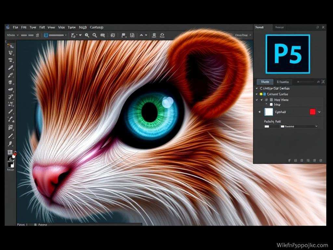Open dropdown arrow after the blue-square slider
333x250 pixels.
(x=66, y=35)
